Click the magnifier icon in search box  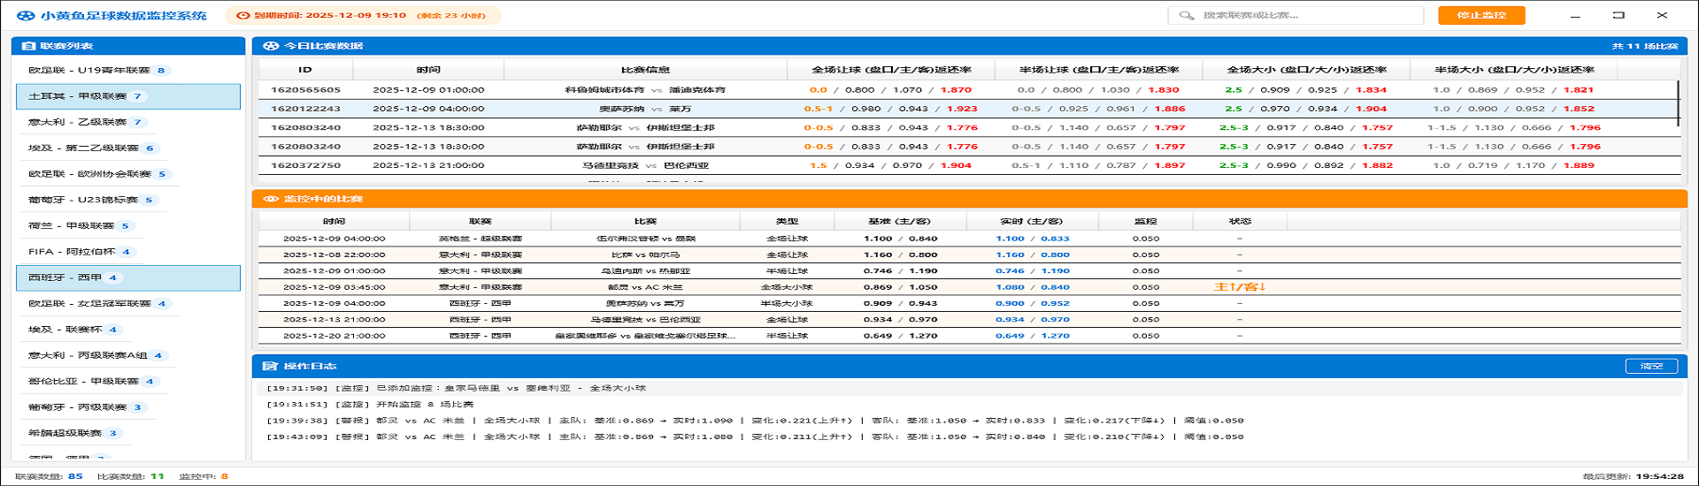[x=1187, y=16]
